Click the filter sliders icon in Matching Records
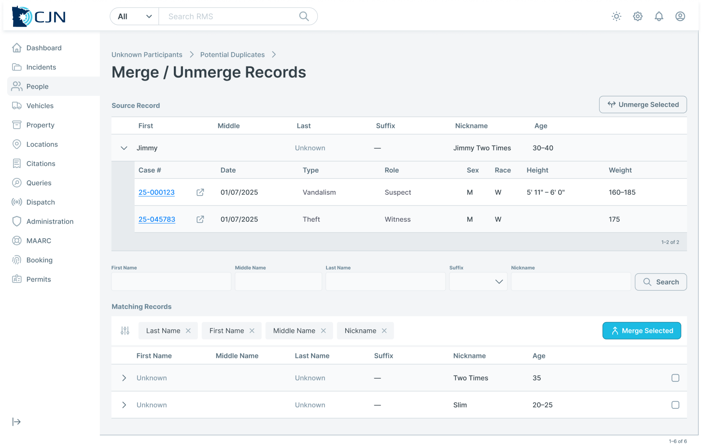The width and height of the screenshot is (719, 446). click(x=125, y=331)
